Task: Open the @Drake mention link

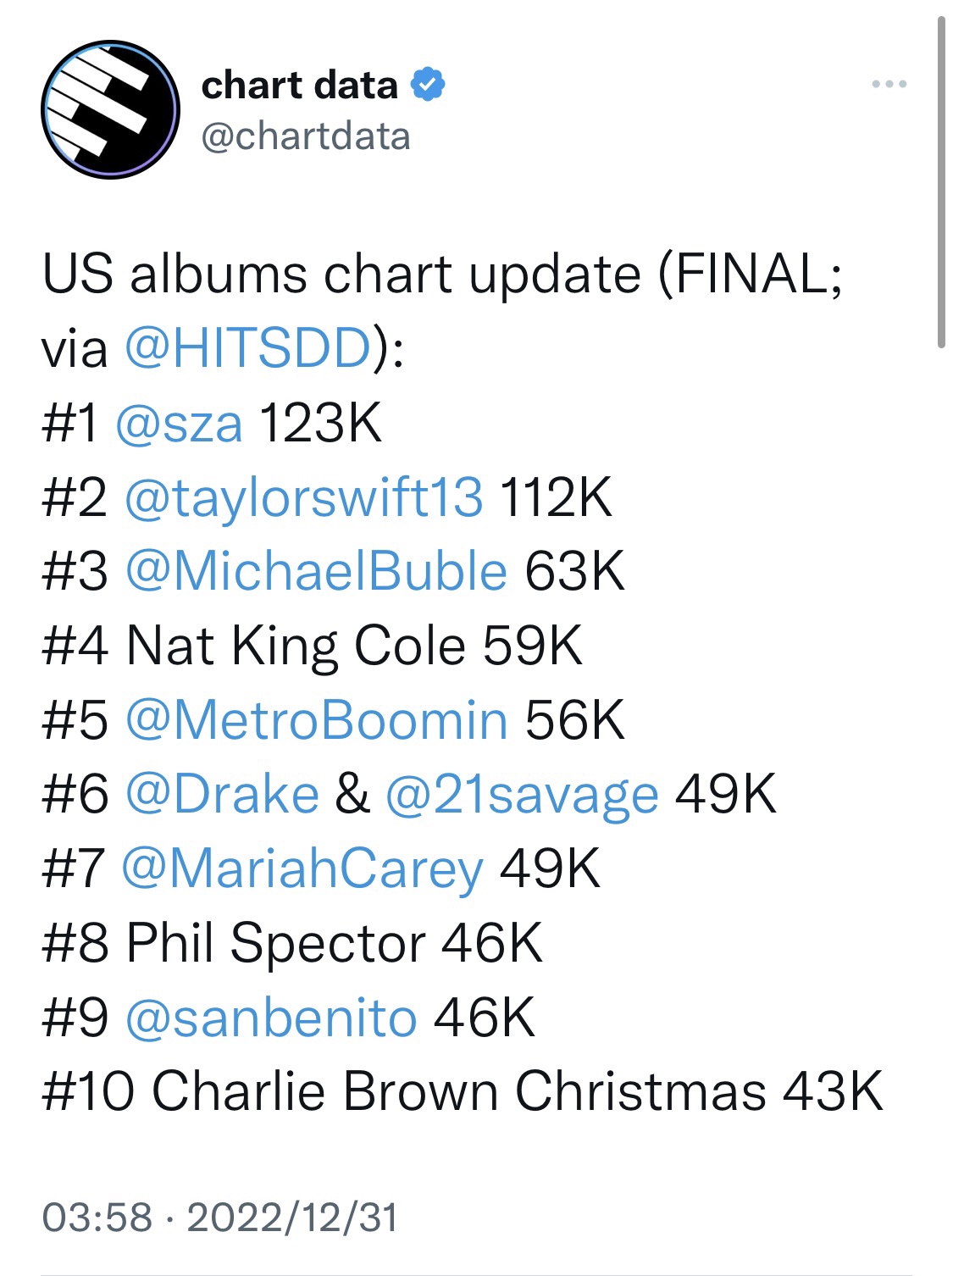Action: click(222, 795)
